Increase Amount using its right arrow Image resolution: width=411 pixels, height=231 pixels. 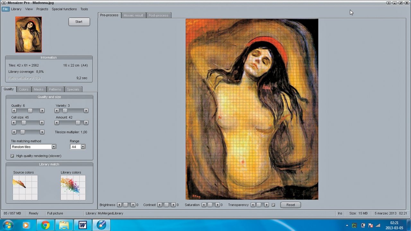click(86, 123)
